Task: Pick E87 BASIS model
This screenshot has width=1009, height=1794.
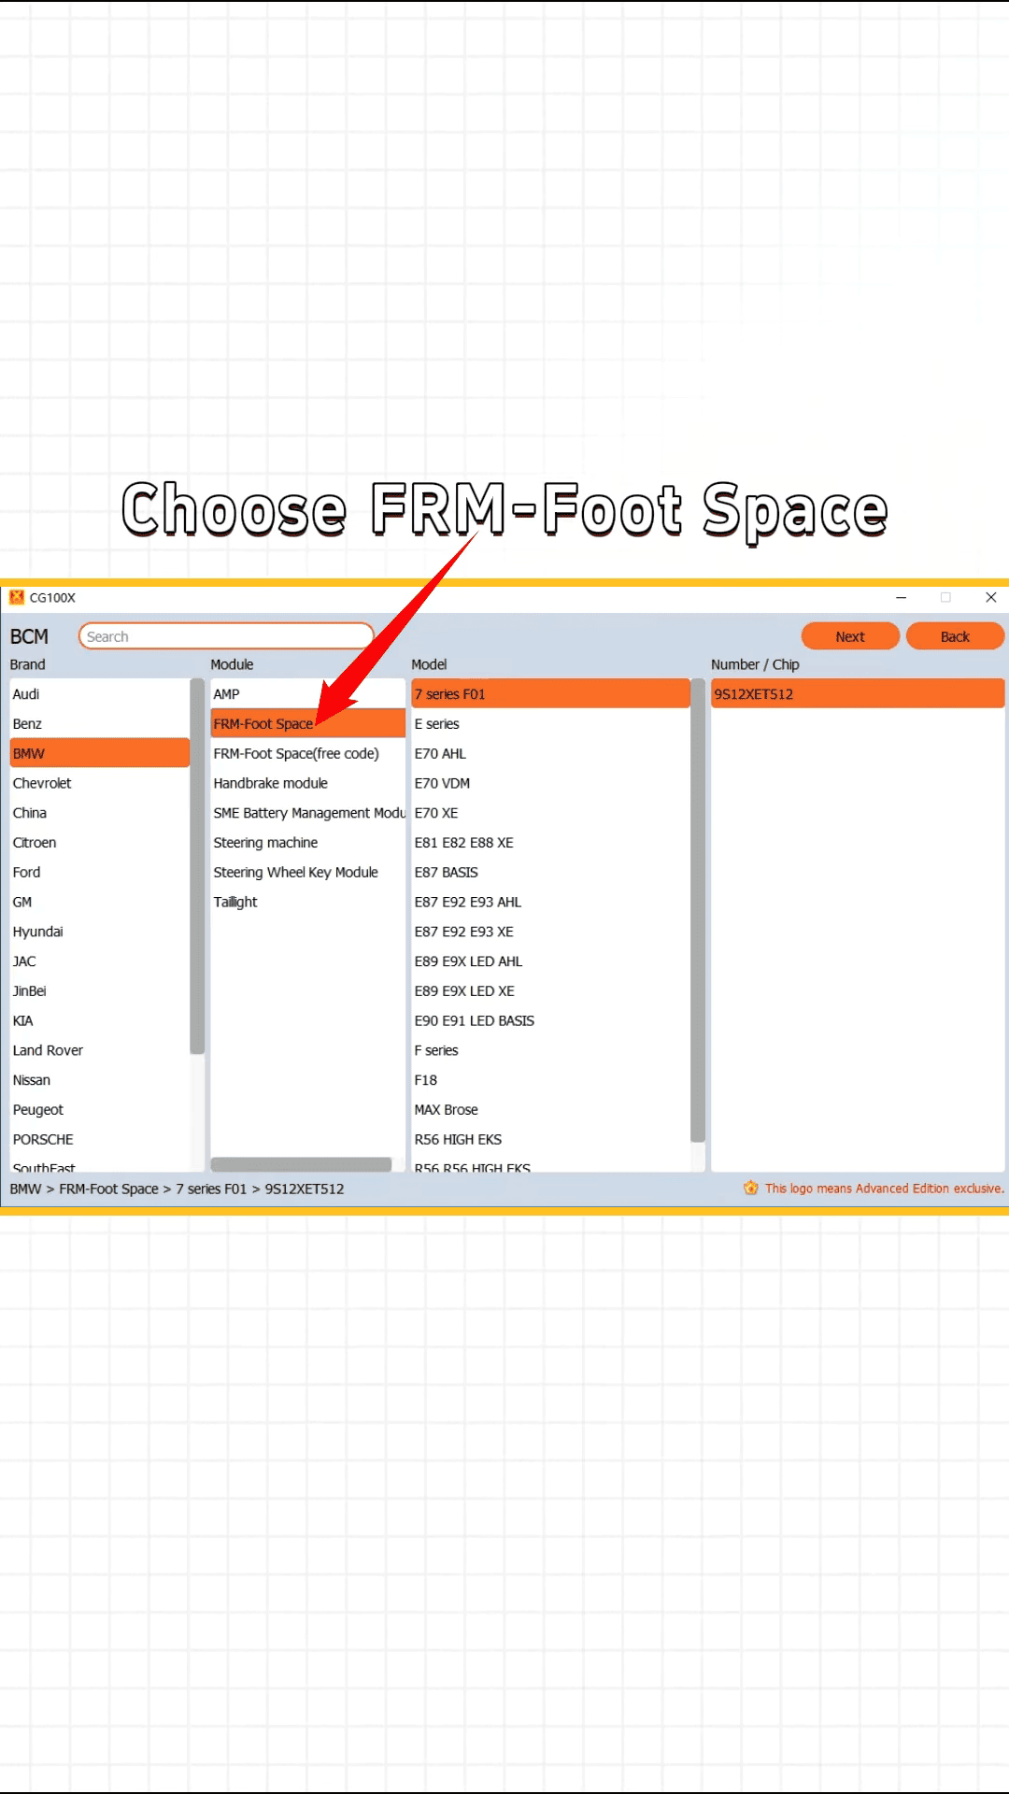Action: pos(550,872)
